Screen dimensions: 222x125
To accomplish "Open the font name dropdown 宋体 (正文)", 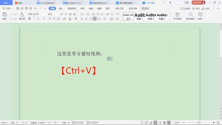I will coord(37,14).
